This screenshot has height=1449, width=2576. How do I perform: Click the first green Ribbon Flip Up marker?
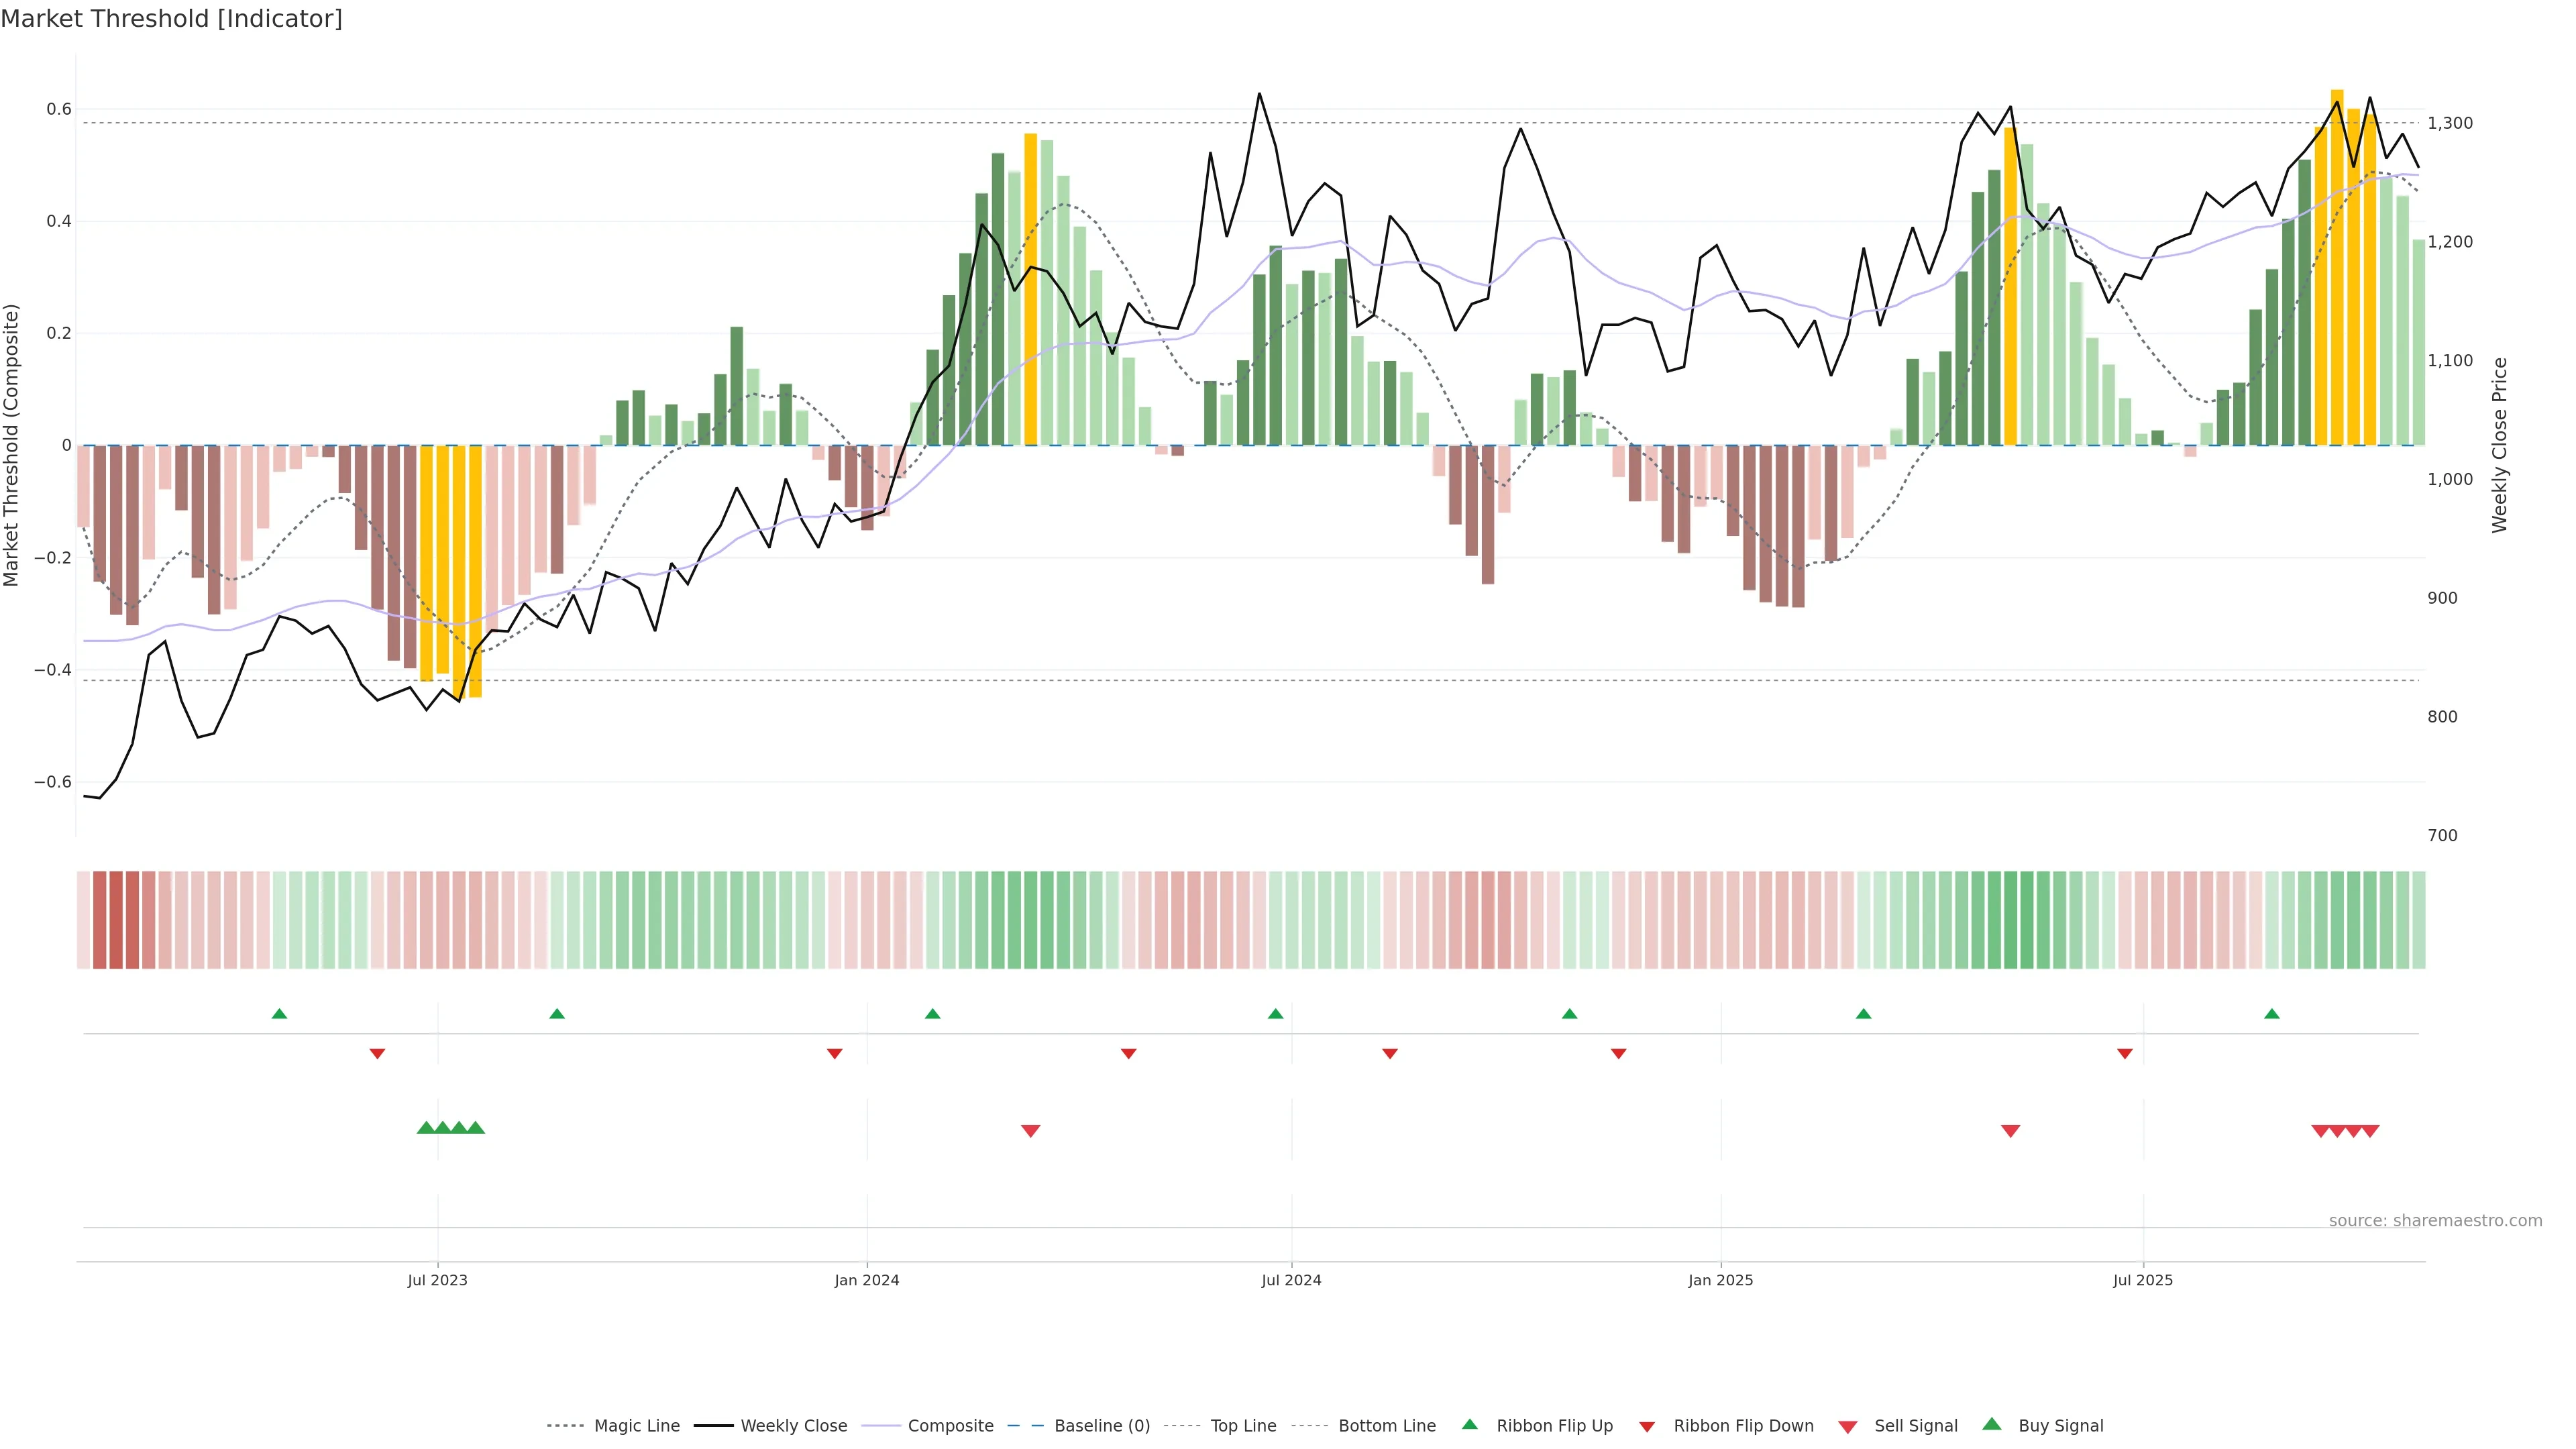coord(279,1014)
